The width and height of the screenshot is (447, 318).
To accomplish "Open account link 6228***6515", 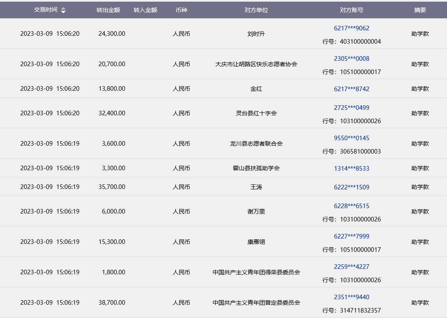I will click(351, 206).
